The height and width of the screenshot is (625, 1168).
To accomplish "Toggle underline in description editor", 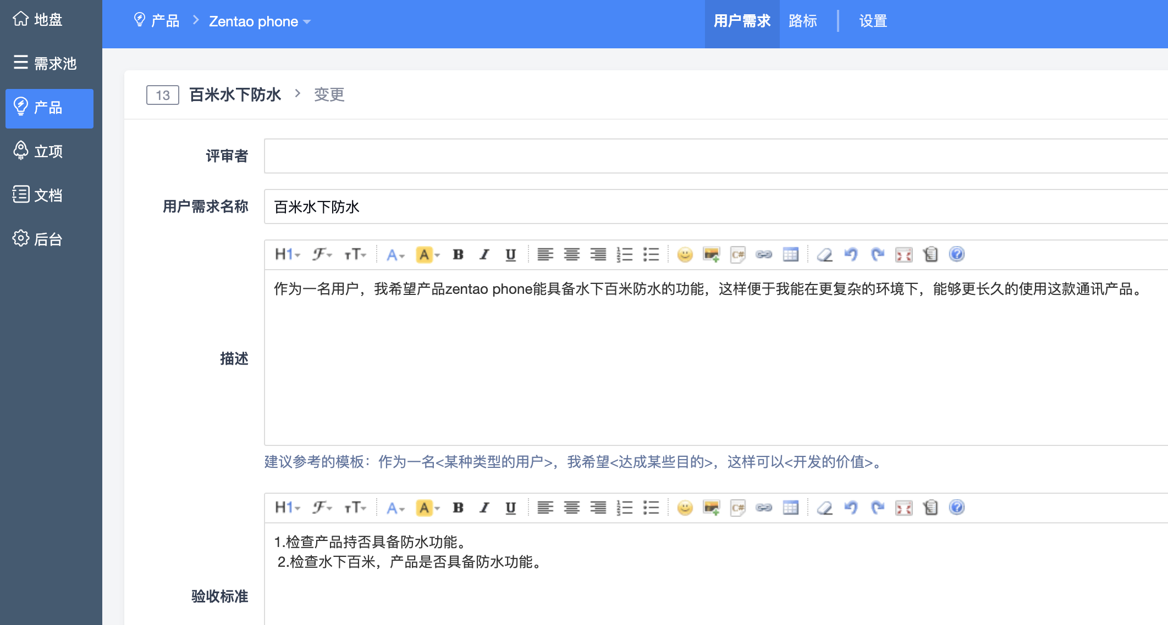I will tap(510, 254).
